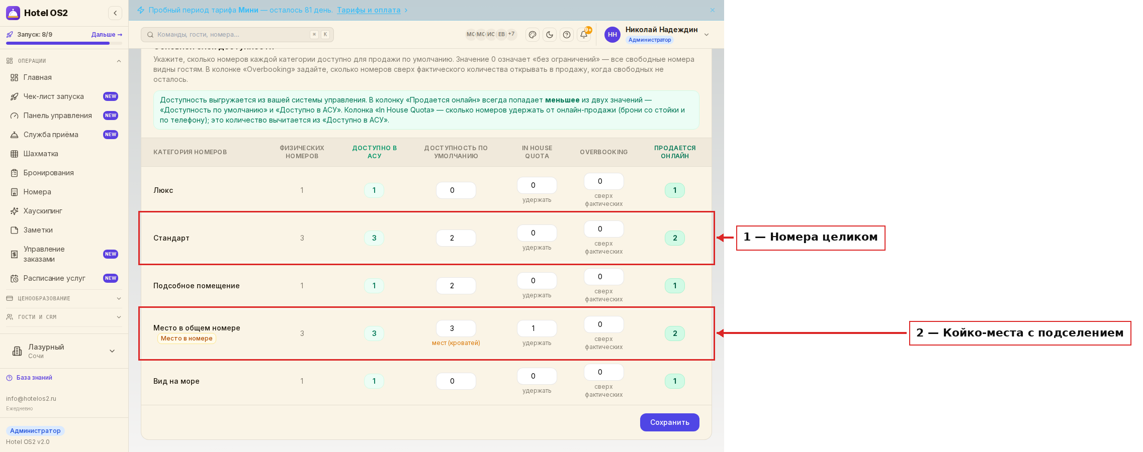This screenshot has height=452, width=1143.
Task: Edit In House Quota for Вид на море
Action: coord(537,376)
